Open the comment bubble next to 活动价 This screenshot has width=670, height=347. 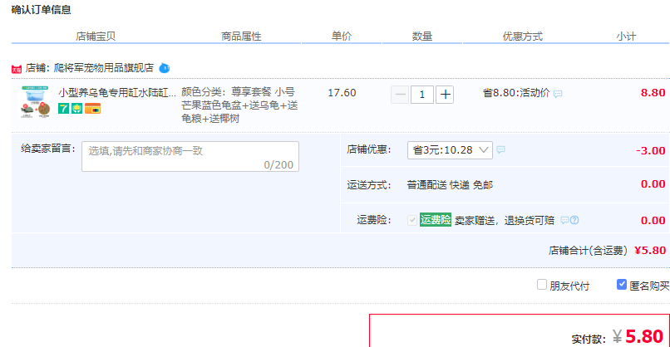(558, 94)
